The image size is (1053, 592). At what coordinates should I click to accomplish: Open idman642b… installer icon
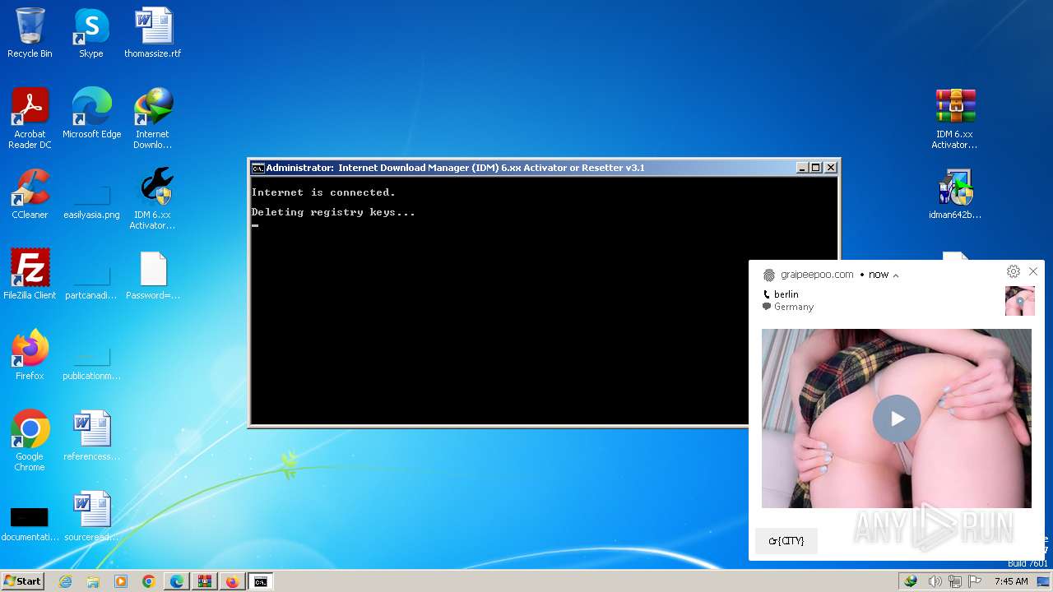(x=955, y=194)
